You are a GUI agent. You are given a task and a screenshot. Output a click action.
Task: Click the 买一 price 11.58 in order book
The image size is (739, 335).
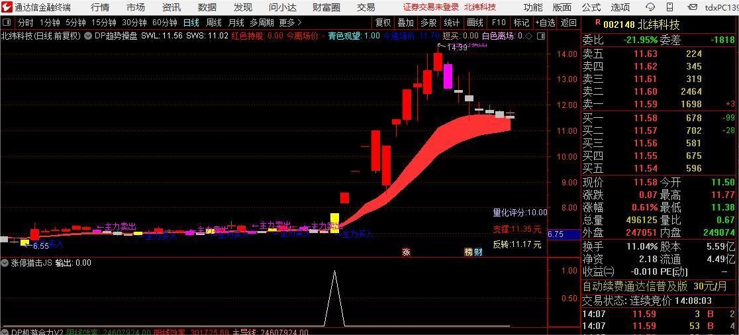(646, 118)
